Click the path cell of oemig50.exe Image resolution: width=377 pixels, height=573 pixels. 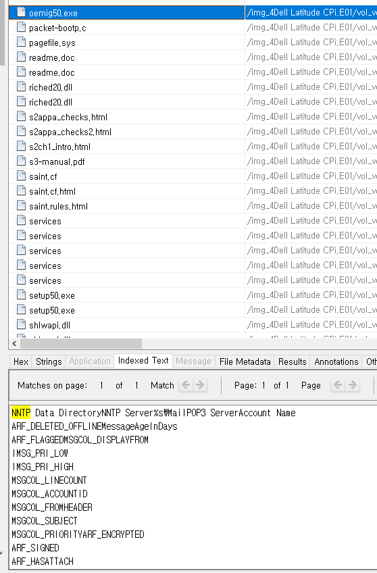[311, 13]
